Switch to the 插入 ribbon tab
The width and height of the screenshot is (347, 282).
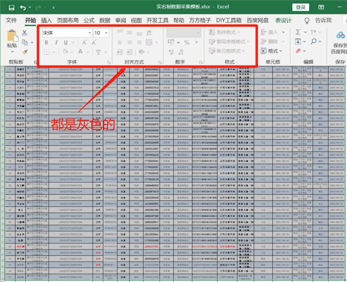[x=47, y=21]
